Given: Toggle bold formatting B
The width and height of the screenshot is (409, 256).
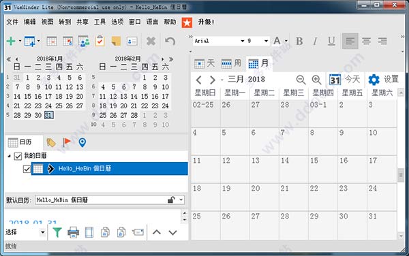Looking at the screenshot, I should coord(299,41).
